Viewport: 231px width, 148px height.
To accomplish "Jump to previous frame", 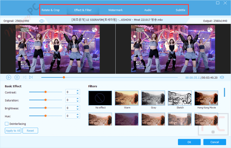I will (25, 77).
